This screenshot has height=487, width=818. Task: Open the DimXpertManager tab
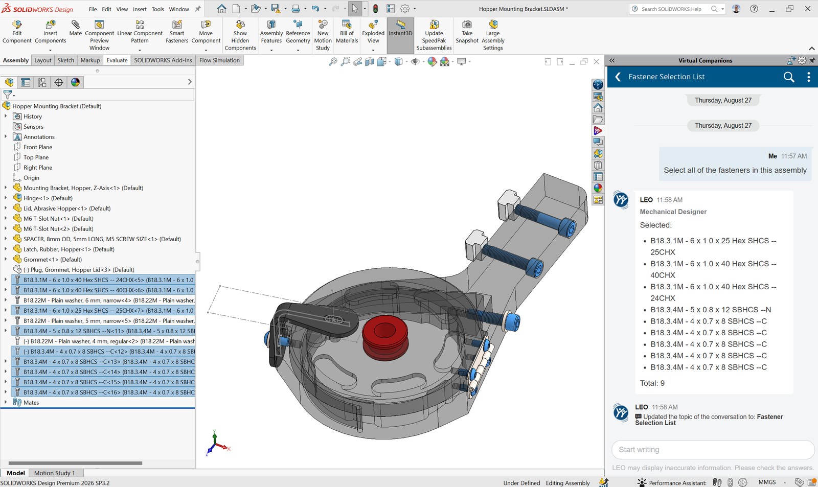point(59,82)
